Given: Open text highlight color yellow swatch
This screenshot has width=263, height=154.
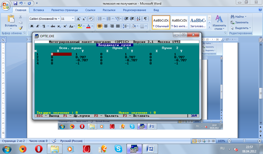Looking at the screenshot, I should (80, 26).
